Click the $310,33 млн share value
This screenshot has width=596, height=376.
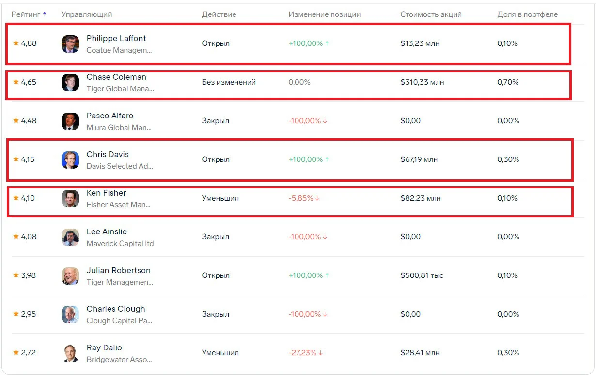tap(423, 82)
